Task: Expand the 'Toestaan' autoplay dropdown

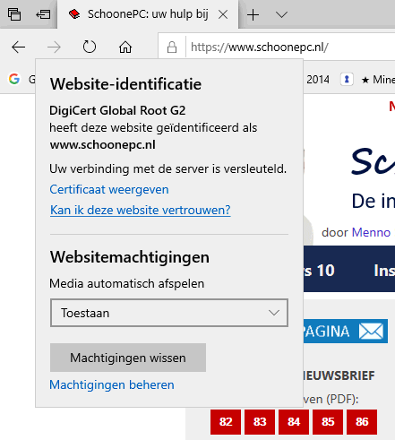Action: click(x=169, y=313)
